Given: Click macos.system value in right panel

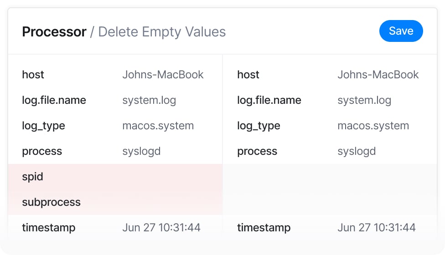Looking at the screenshot, I should tap(373, 126).
